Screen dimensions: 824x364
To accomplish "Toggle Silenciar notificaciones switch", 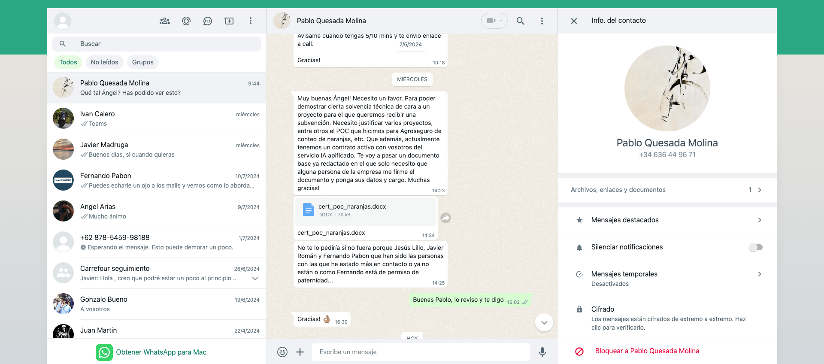I will pyautogui.click(x=755, y=247).
